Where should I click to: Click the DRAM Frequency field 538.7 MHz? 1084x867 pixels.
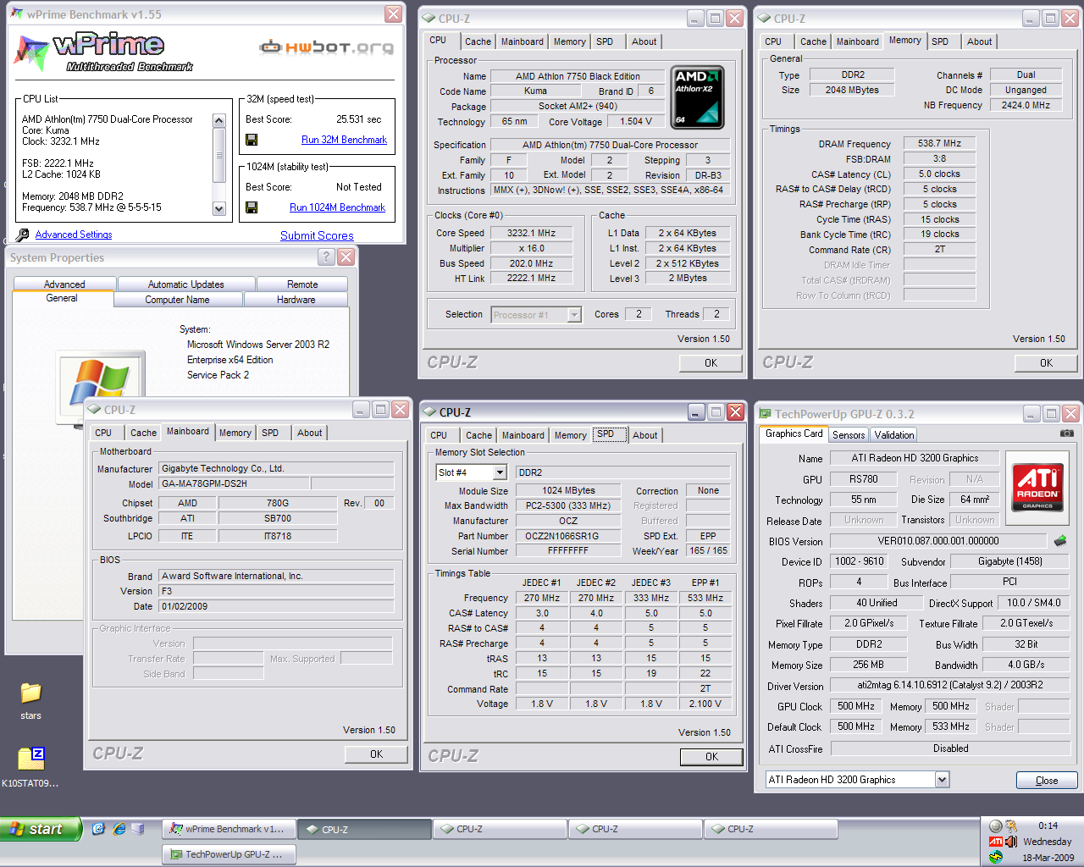[x=940, y=143]
